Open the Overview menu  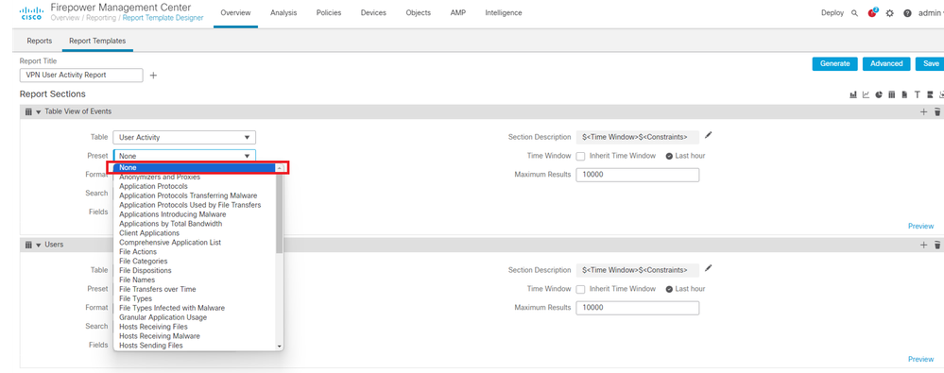coord(236,12)
